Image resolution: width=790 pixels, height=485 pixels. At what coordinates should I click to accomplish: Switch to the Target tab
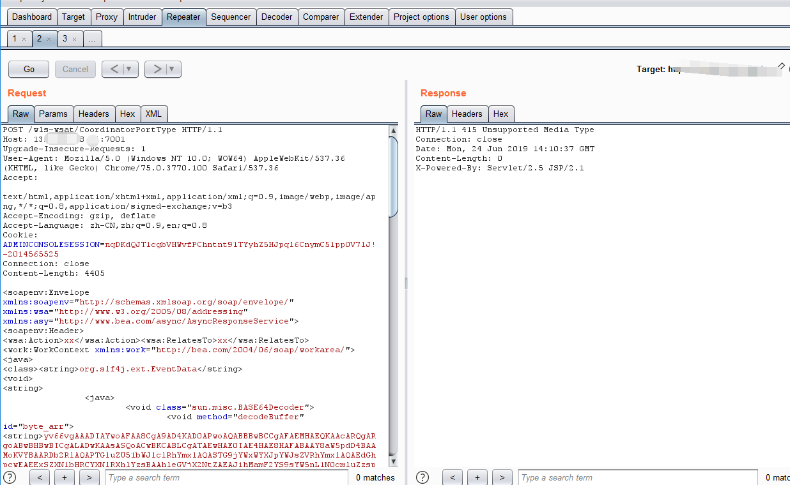coord(74,17)
